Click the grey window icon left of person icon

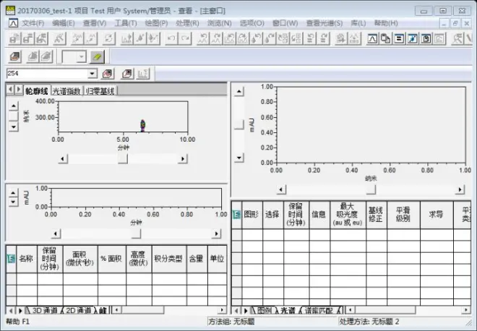(x=439, y=38)
